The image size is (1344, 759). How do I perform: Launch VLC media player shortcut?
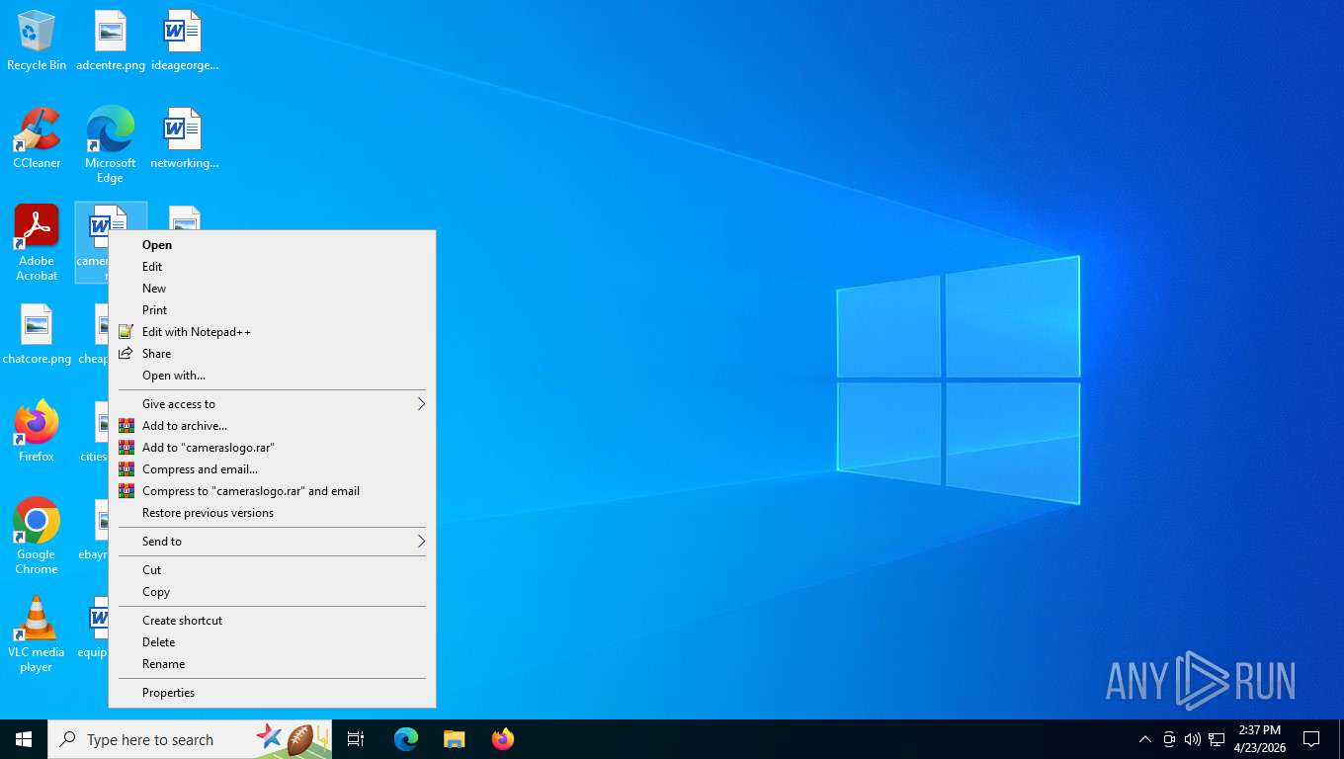pos(37,634)
